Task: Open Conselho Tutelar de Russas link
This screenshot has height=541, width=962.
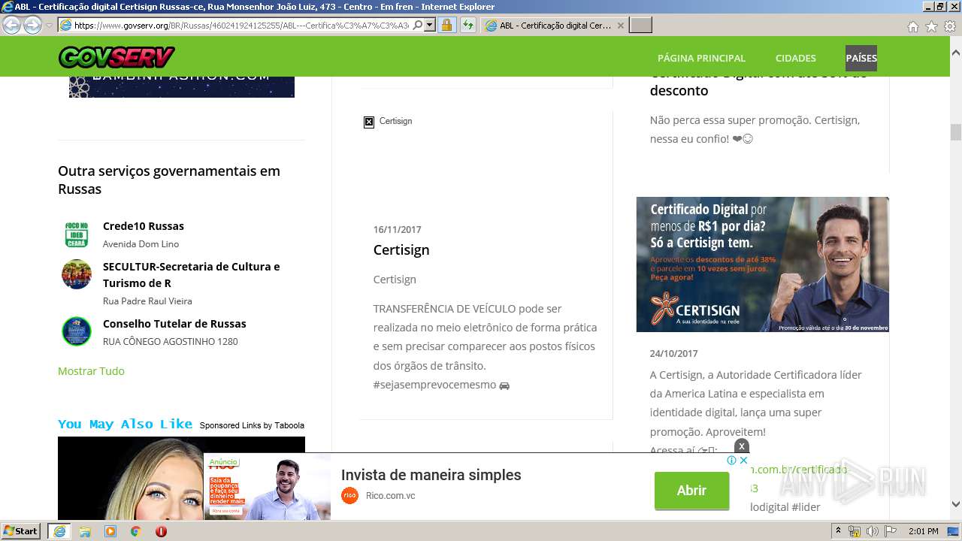Action: [x=174, y=324]
